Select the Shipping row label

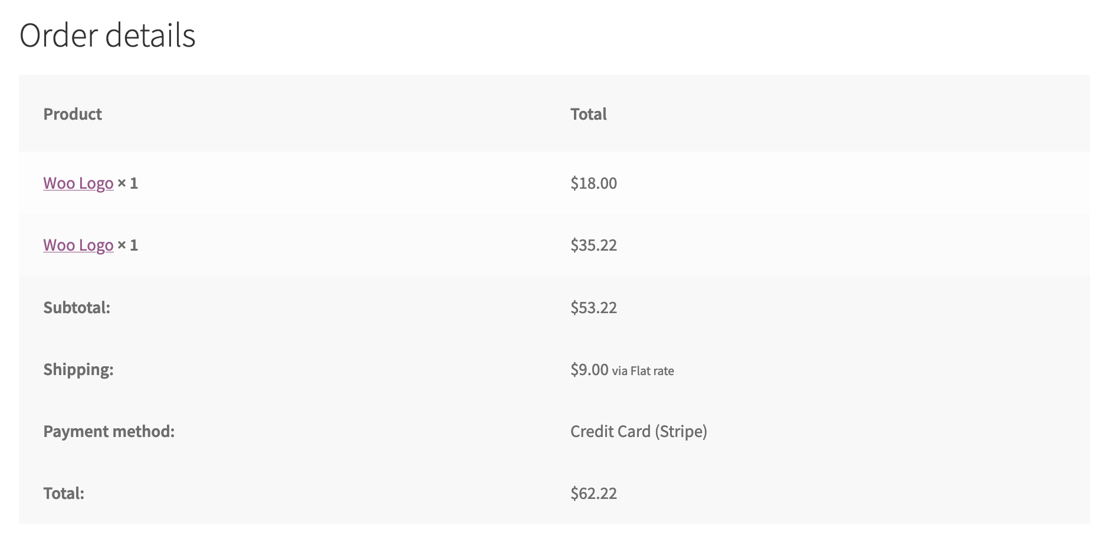[77, 369]
